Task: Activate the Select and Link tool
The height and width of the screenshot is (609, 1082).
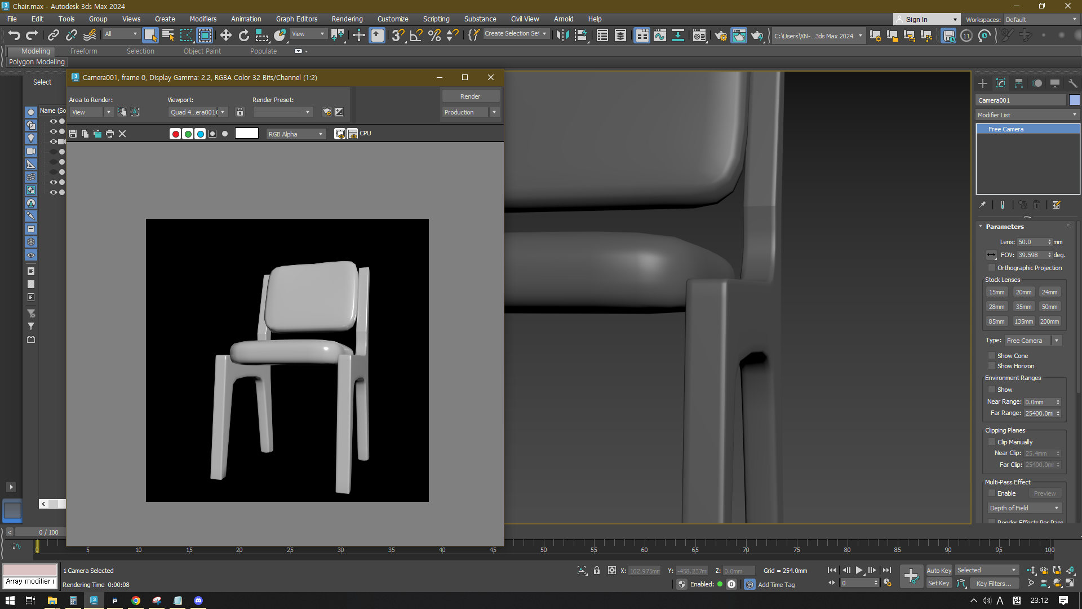Action: coord(53,36)
